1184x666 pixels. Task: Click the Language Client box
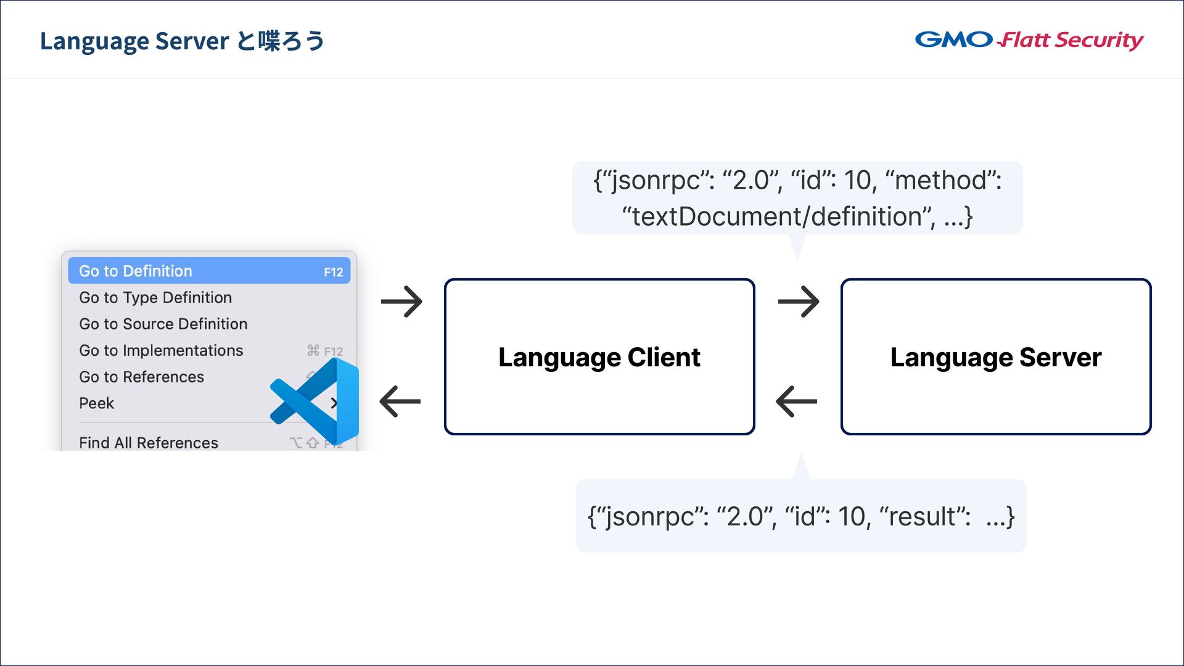599,357
